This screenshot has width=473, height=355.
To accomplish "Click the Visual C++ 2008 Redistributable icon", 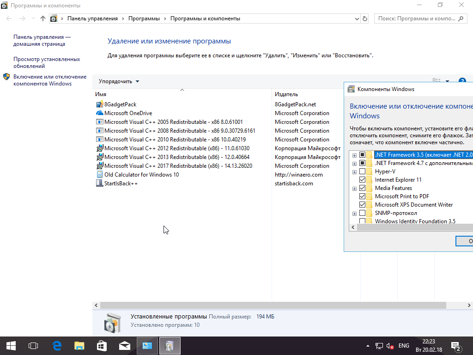I will coord(100,131).
